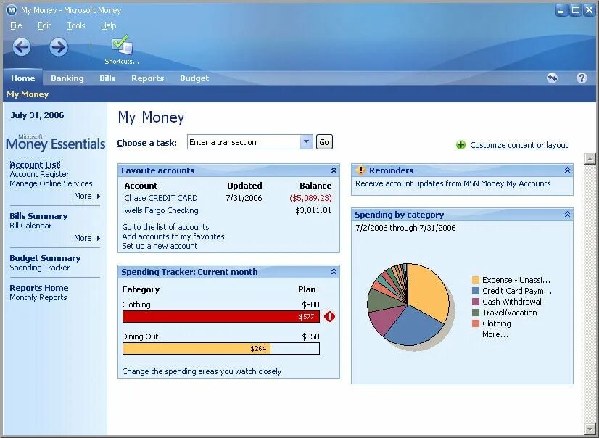The height and width of the screenshot is (438, 599).
Task: Open the Edit menu
Action: [44, 25]
